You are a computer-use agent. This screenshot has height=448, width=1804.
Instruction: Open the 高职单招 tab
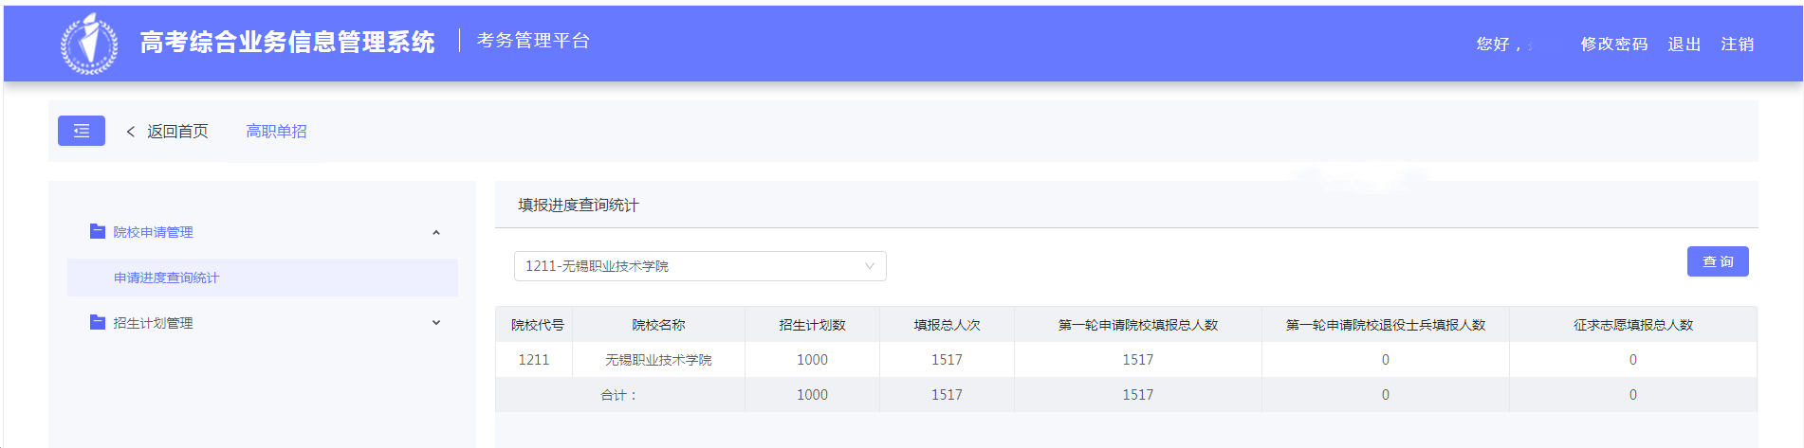pos(276,132)
